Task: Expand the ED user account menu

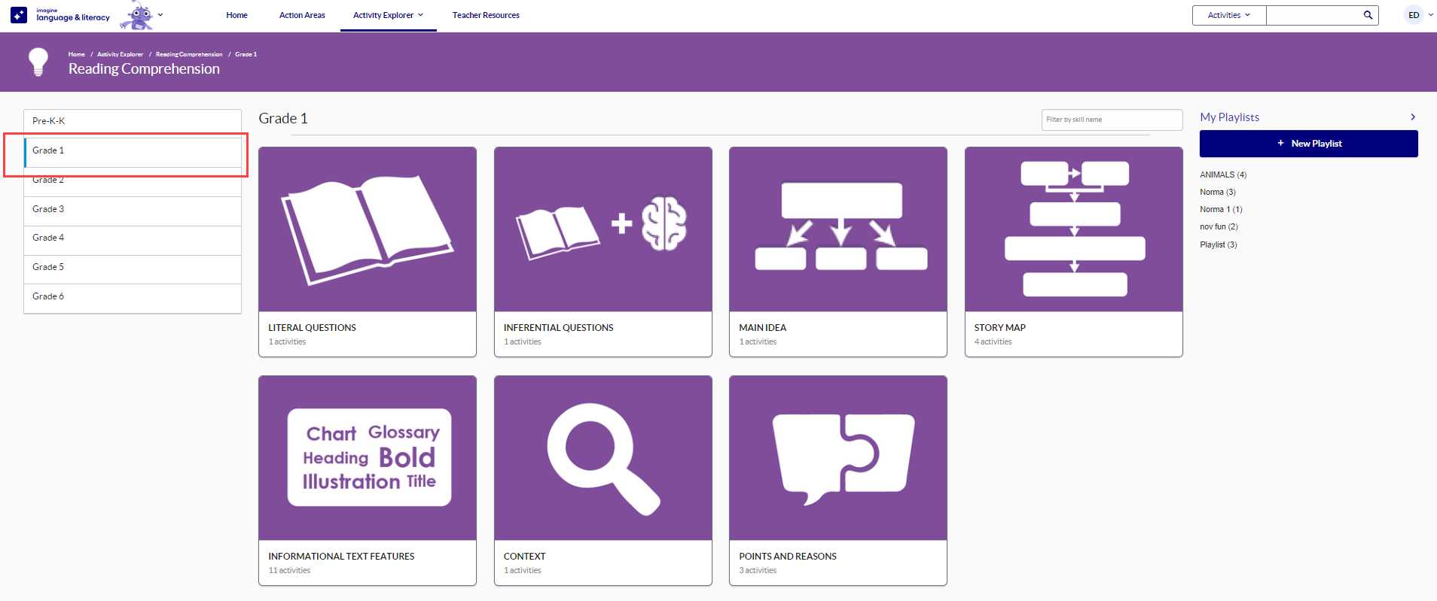Action: pyautogui.click(x=1420, y=15)
